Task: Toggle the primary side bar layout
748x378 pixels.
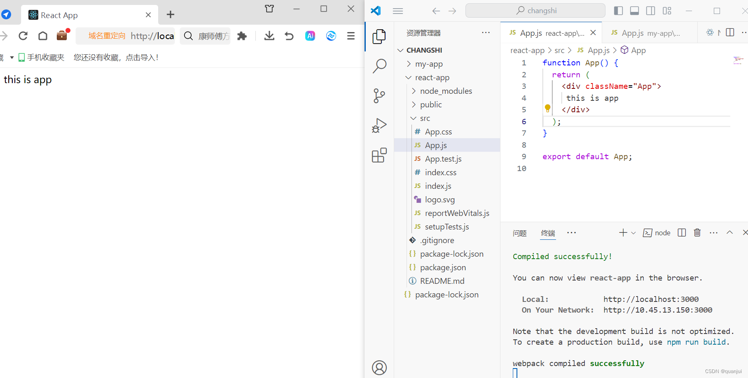Action: 618,11
